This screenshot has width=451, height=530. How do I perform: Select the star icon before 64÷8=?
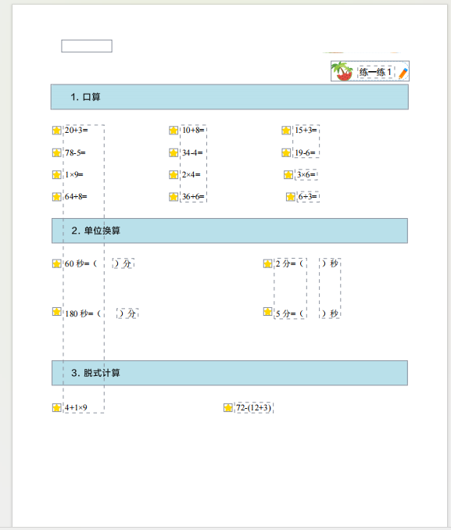pyautogui.click(x=57, y=197)
